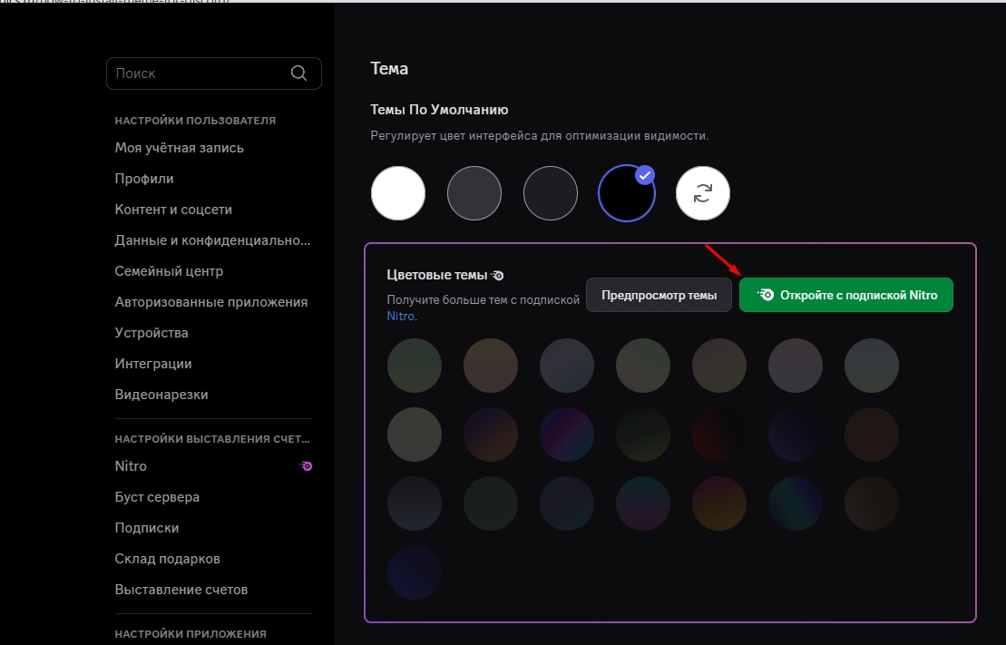Go to Устройства settings
Viewport: 1006px width, 645px height.
tap(151, 332)
